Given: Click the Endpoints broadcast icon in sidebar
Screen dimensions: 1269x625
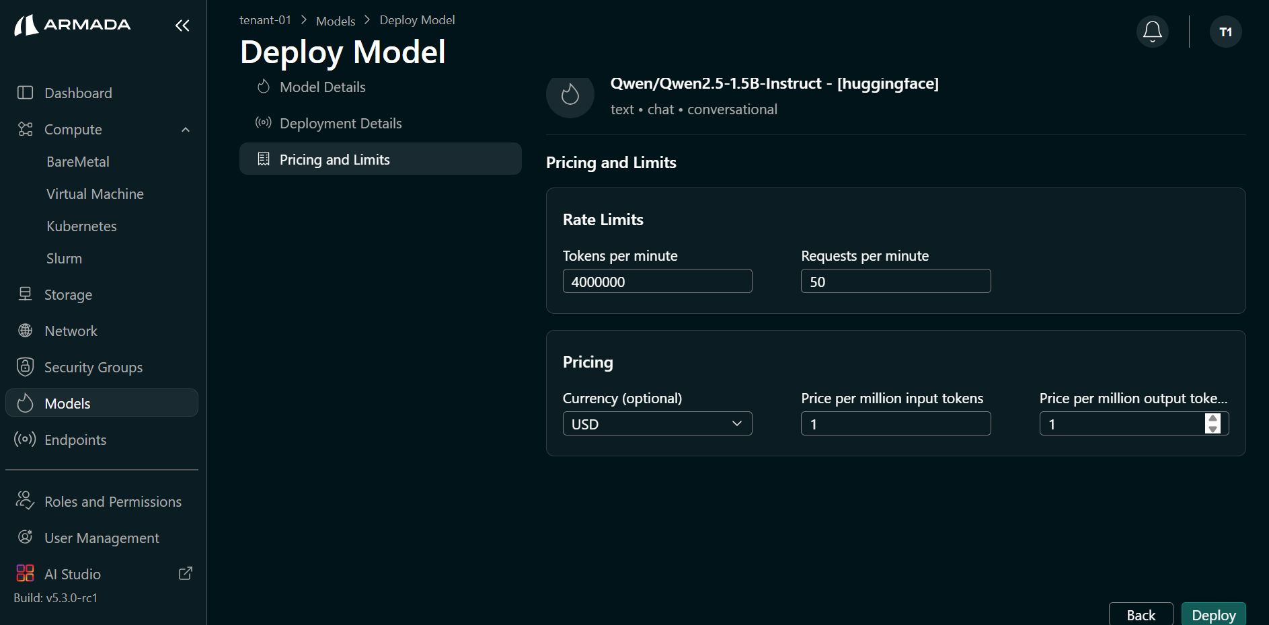Looking at the screenshot, I should pyautogui.click(x=25, y=440).
